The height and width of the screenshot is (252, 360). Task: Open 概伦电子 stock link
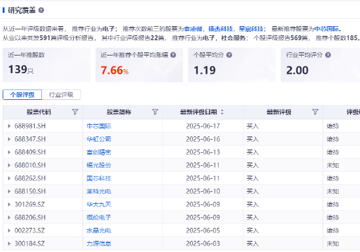[x=99, y=217]
